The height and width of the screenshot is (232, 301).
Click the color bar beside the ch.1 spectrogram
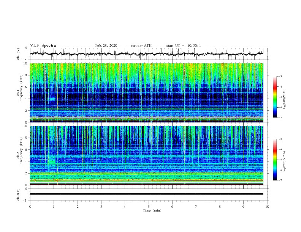pos(275,97)
